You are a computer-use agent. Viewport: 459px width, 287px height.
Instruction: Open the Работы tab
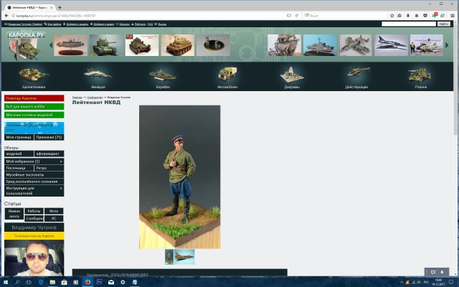(34, 211)
